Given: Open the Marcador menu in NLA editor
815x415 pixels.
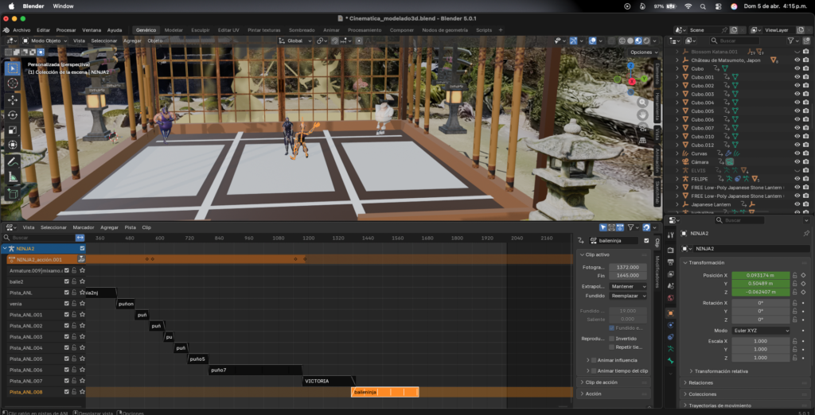Looking at the screenshot, I should pyautogui.click(x=84, y=227).
